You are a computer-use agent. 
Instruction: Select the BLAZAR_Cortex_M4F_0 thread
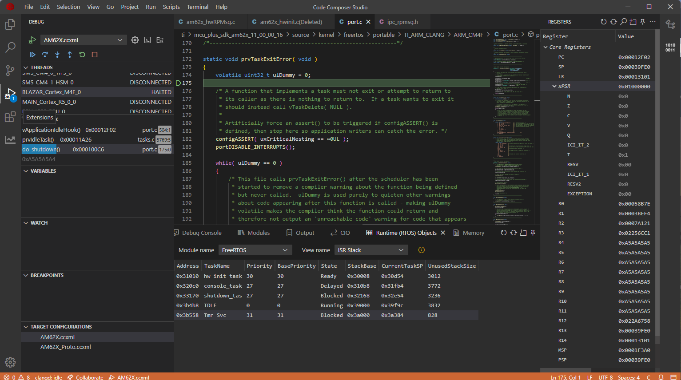[97, 92]
